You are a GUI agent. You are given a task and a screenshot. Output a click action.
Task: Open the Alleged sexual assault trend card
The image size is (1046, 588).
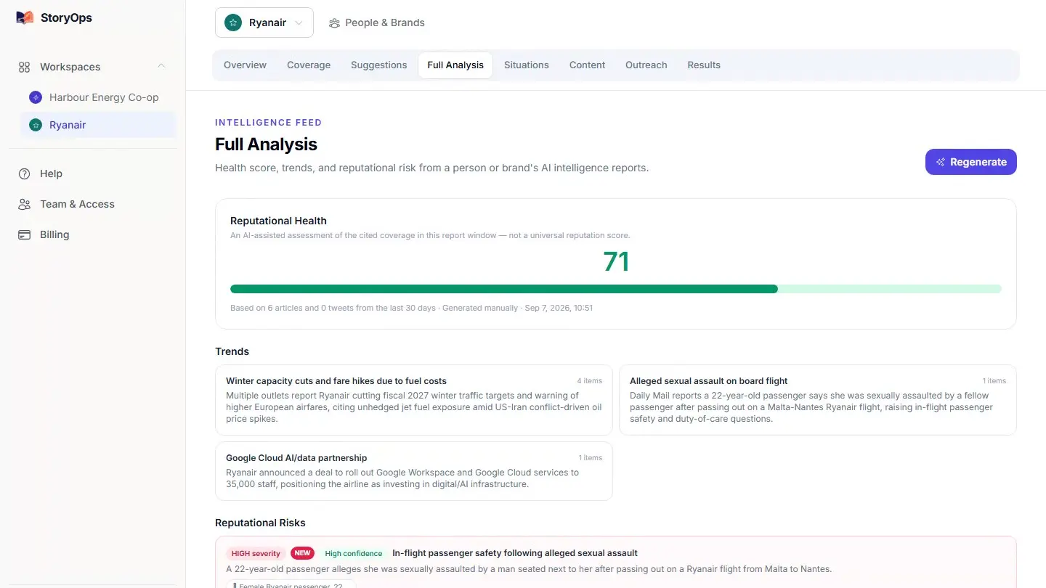pyautogui.click(x=817, y=400)
